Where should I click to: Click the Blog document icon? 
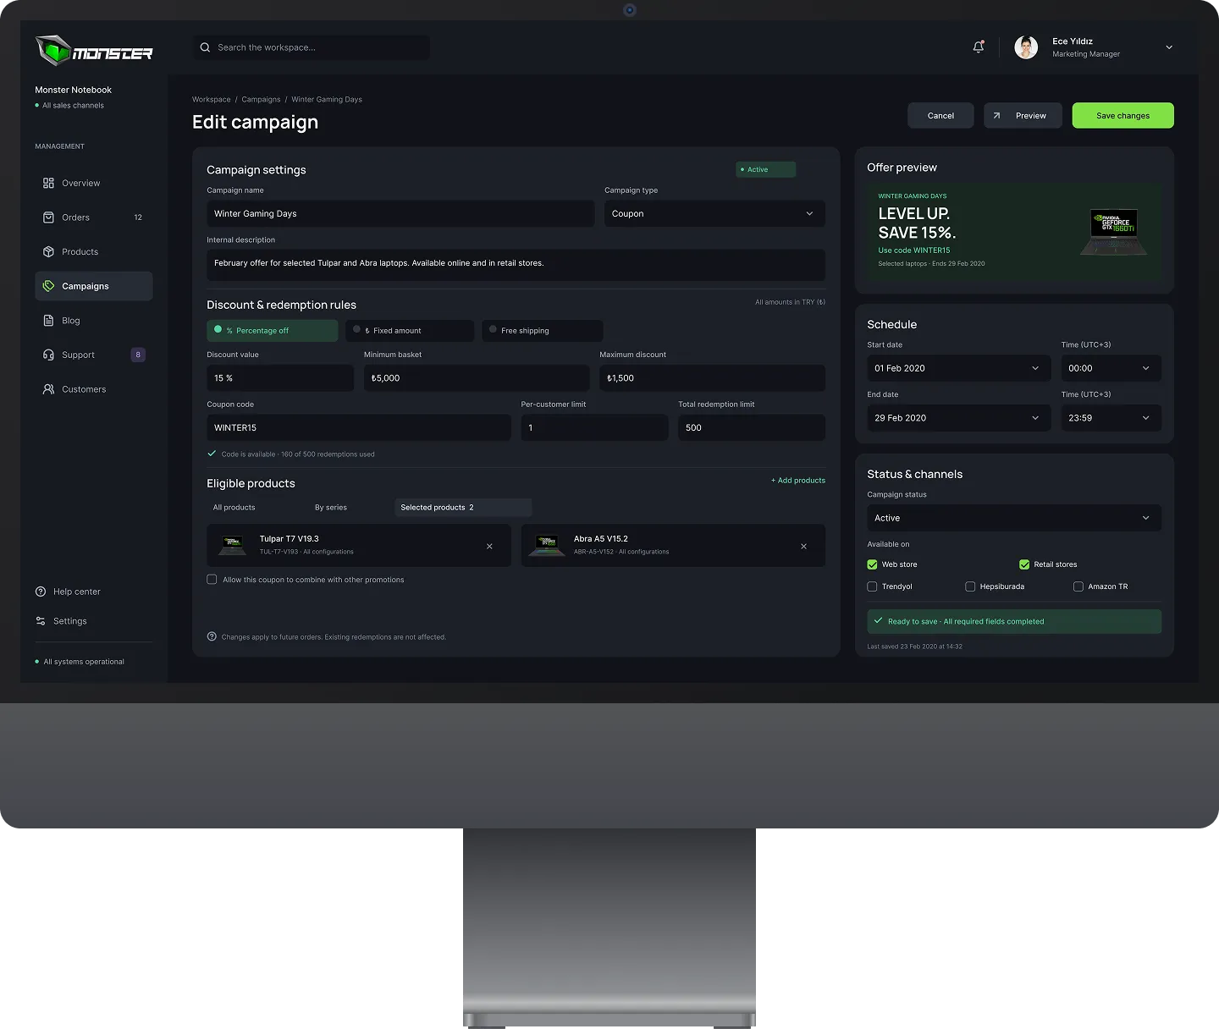(x=48, y=321)
